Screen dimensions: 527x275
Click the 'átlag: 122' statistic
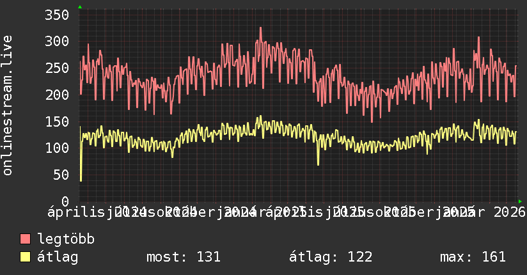tap(331, 257)
